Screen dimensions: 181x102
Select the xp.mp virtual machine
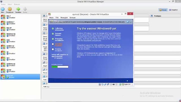[x=20, y=71]
